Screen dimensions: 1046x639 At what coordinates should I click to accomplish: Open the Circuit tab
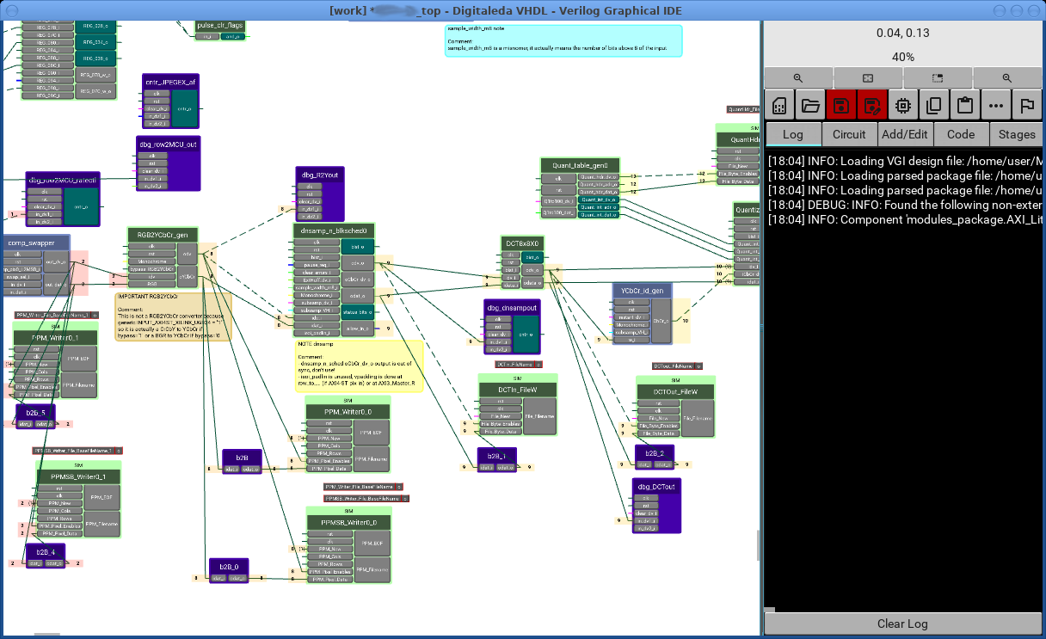[x=849, y=134]
